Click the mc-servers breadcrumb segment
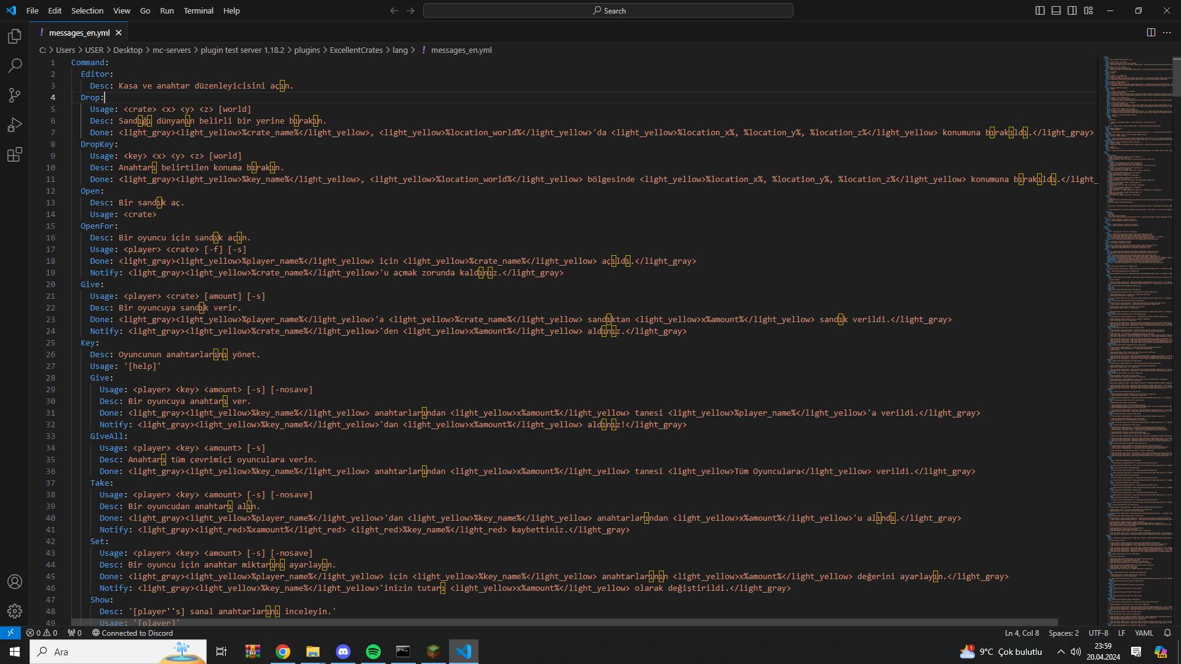This screenshot has width=1181, height=664. click(172, 50)
